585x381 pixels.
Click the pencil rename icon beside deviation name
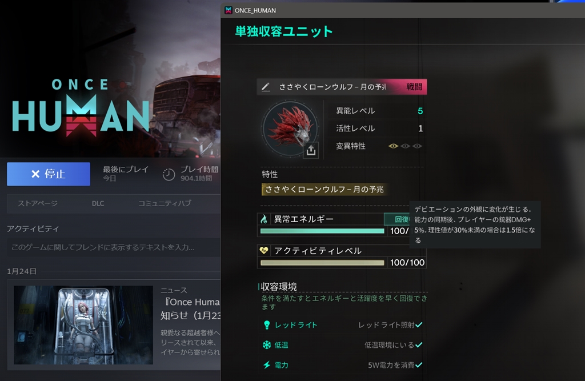(265, 87)
